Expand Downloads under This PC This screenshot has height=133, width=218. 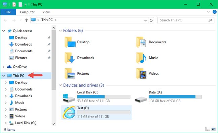point(6,96)
